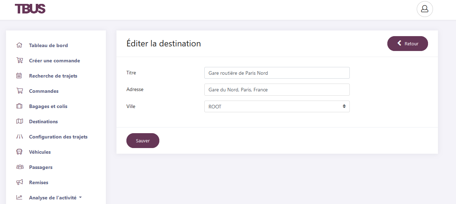
Task: Click the calendar icon next to Recherche de trajets
Action: coord(20,75)
